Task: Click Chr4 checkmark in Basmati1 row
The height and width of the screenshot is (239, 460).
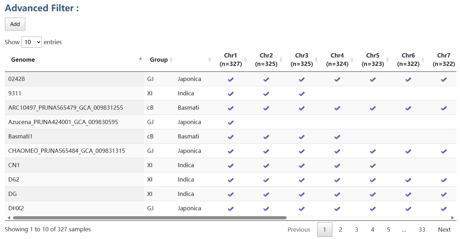Action: 337,137
